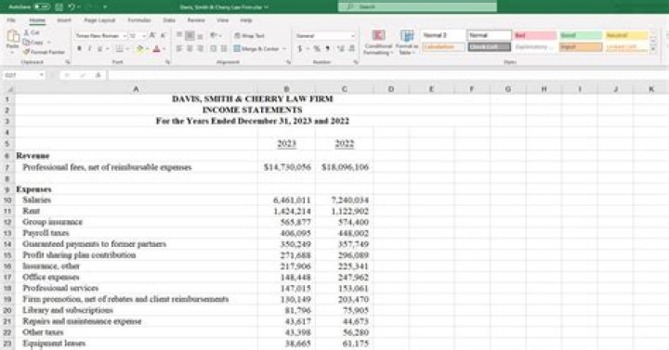
Task: Click the Increase Font Size icon
Action: (x=152, y=36)
